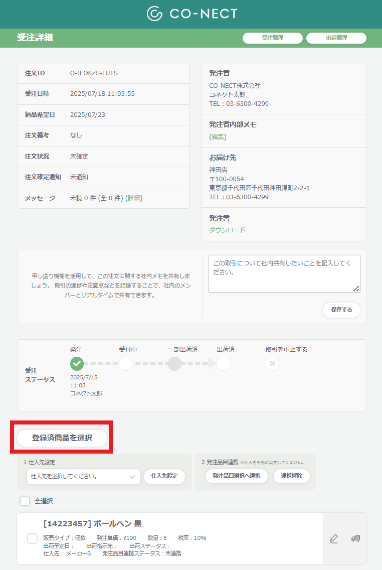Click the pencil edit icon for ボールペン 黒
Screen dimensions: 382x570
click(x=334, y=538)
